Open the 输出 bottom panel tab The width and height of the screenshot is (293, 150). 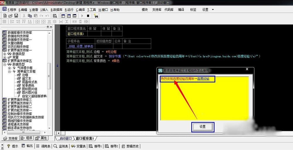(x=27, y=146)
